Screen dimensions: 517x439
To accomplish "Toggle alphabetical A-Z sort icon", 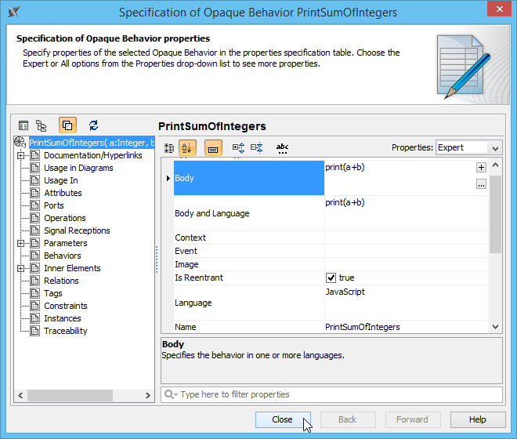I will (187, 147).
